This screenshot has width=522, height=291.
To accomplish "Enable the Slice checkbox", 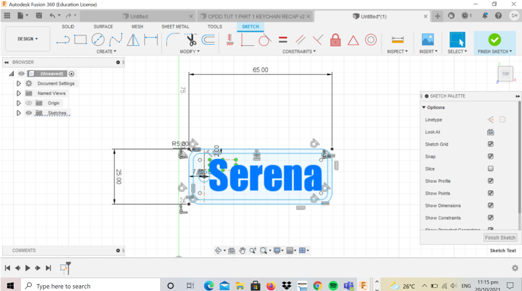I will click(x=490, y=169).
